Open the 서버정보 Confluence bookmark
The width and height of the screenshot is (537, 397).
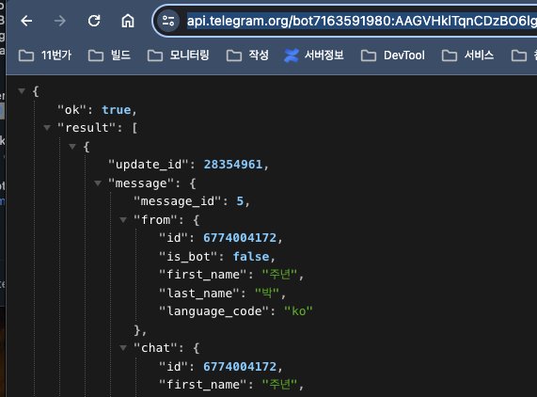pyautogui.click(x=314, y=56)
